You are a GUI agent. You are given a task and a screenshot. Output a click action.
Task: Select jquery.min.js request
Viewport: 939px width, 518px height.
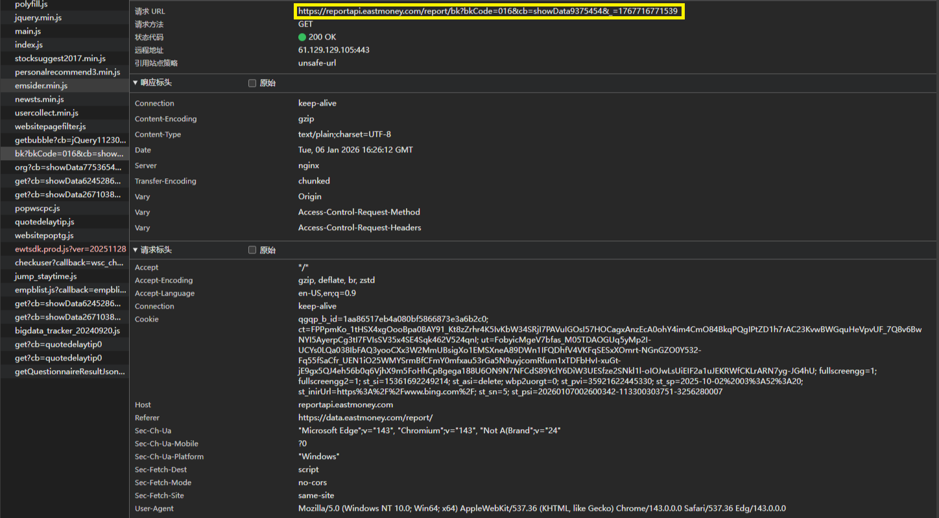click(x=38, y=18)
